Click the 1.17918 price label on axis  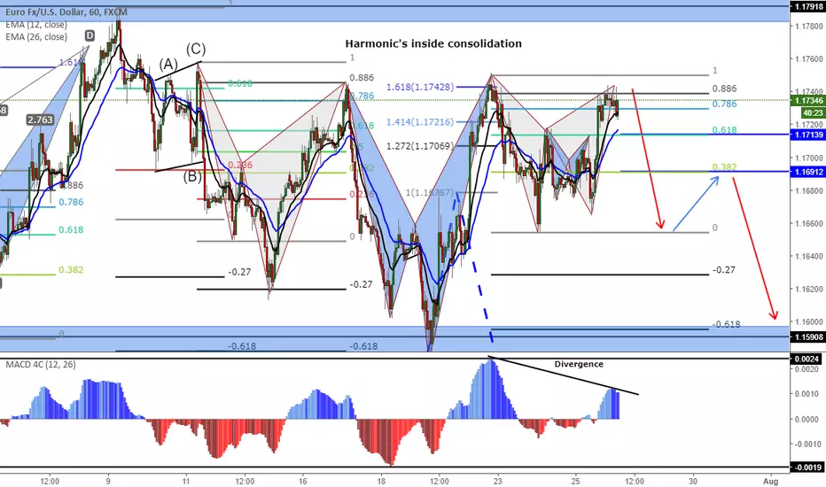point(808,7)
